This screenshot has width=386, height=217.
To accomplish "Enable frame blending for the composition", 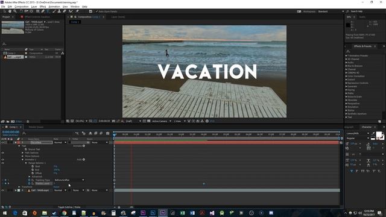I will click(x=96, y=133).
